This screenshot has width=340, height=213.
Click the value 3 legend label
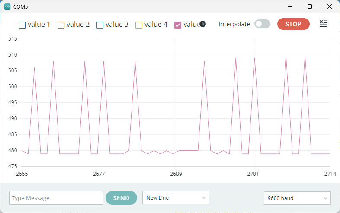117,24
